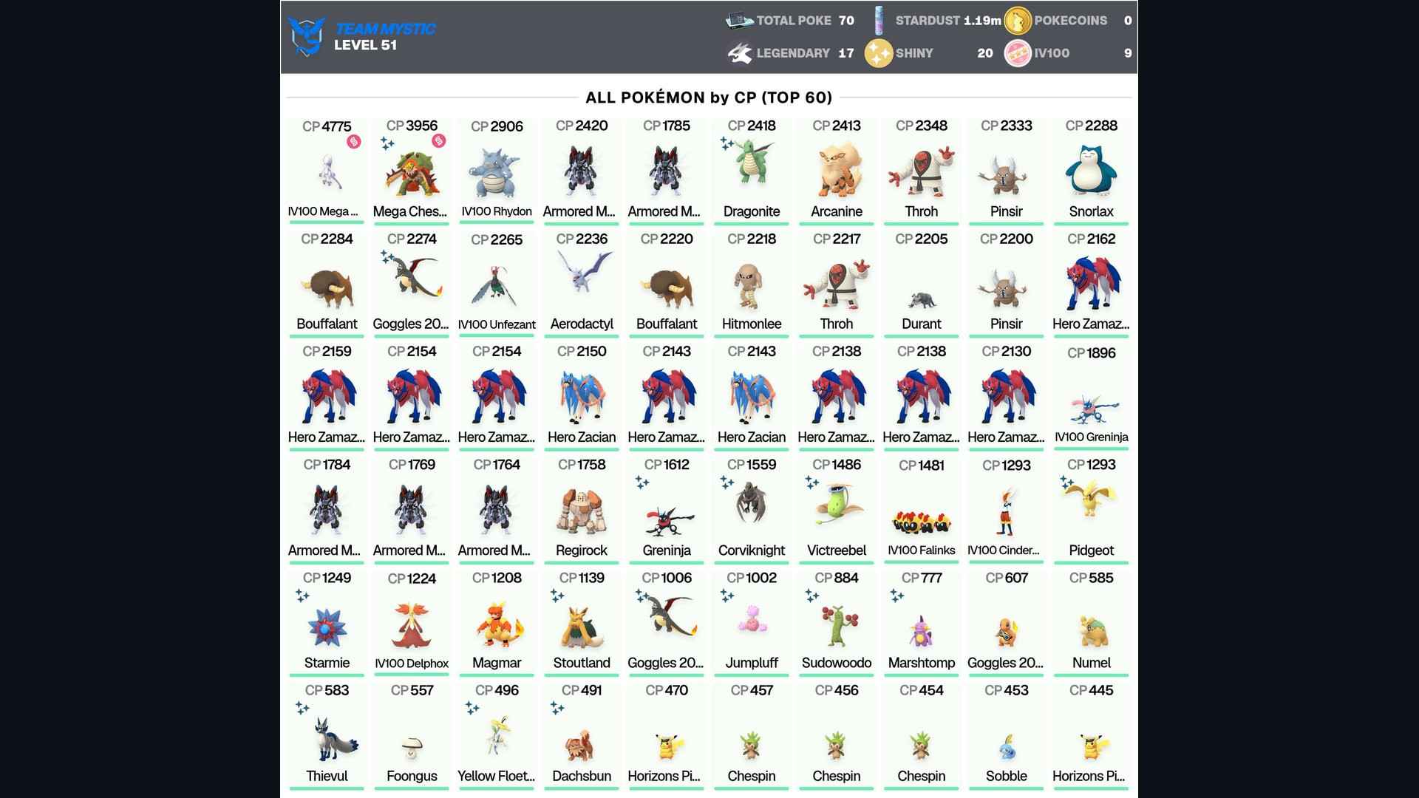Select the Durant CP 2205 sprite

click(922, 301)
